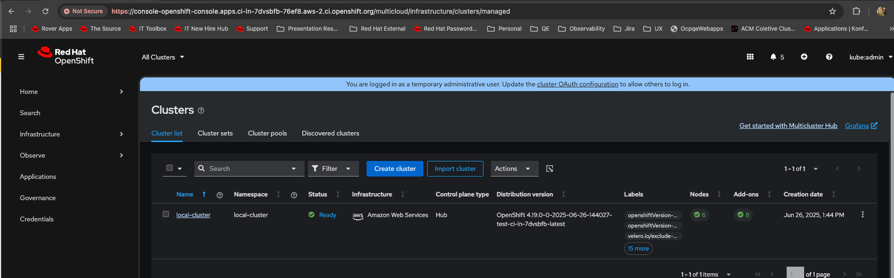Click the plus quick-create icon
894x278 pixels.
click(x=804, y=57)
